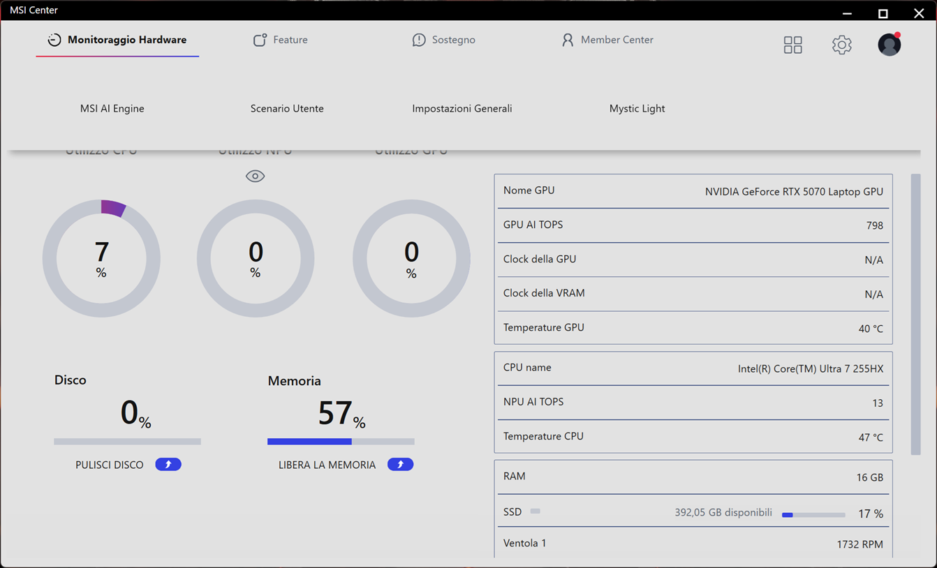This screenshot has width=937, height=568.
Task: Open Impostazioni Generali
Action: (462, 108)
